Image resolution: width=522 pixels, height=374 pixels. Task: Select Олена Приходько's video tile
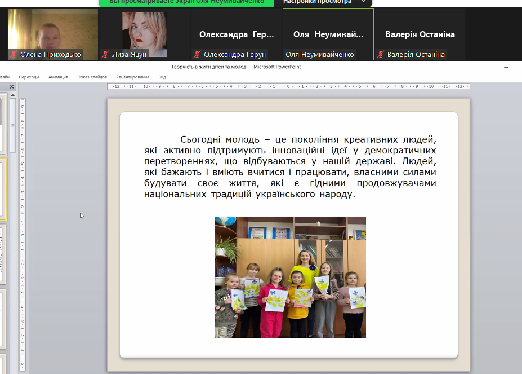pyautogui.click(x=52, y=31)
